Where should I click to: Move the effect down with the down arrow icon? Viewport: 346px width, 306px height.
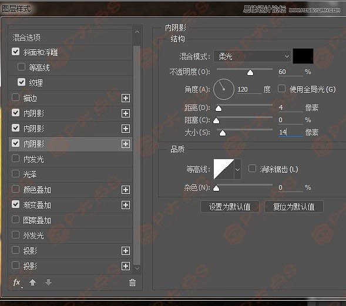click(48, 282)
